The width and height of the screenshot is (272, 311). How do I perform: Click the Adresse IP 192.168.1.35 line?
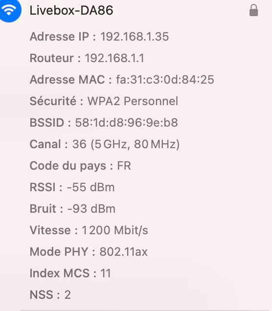point(99,37)
